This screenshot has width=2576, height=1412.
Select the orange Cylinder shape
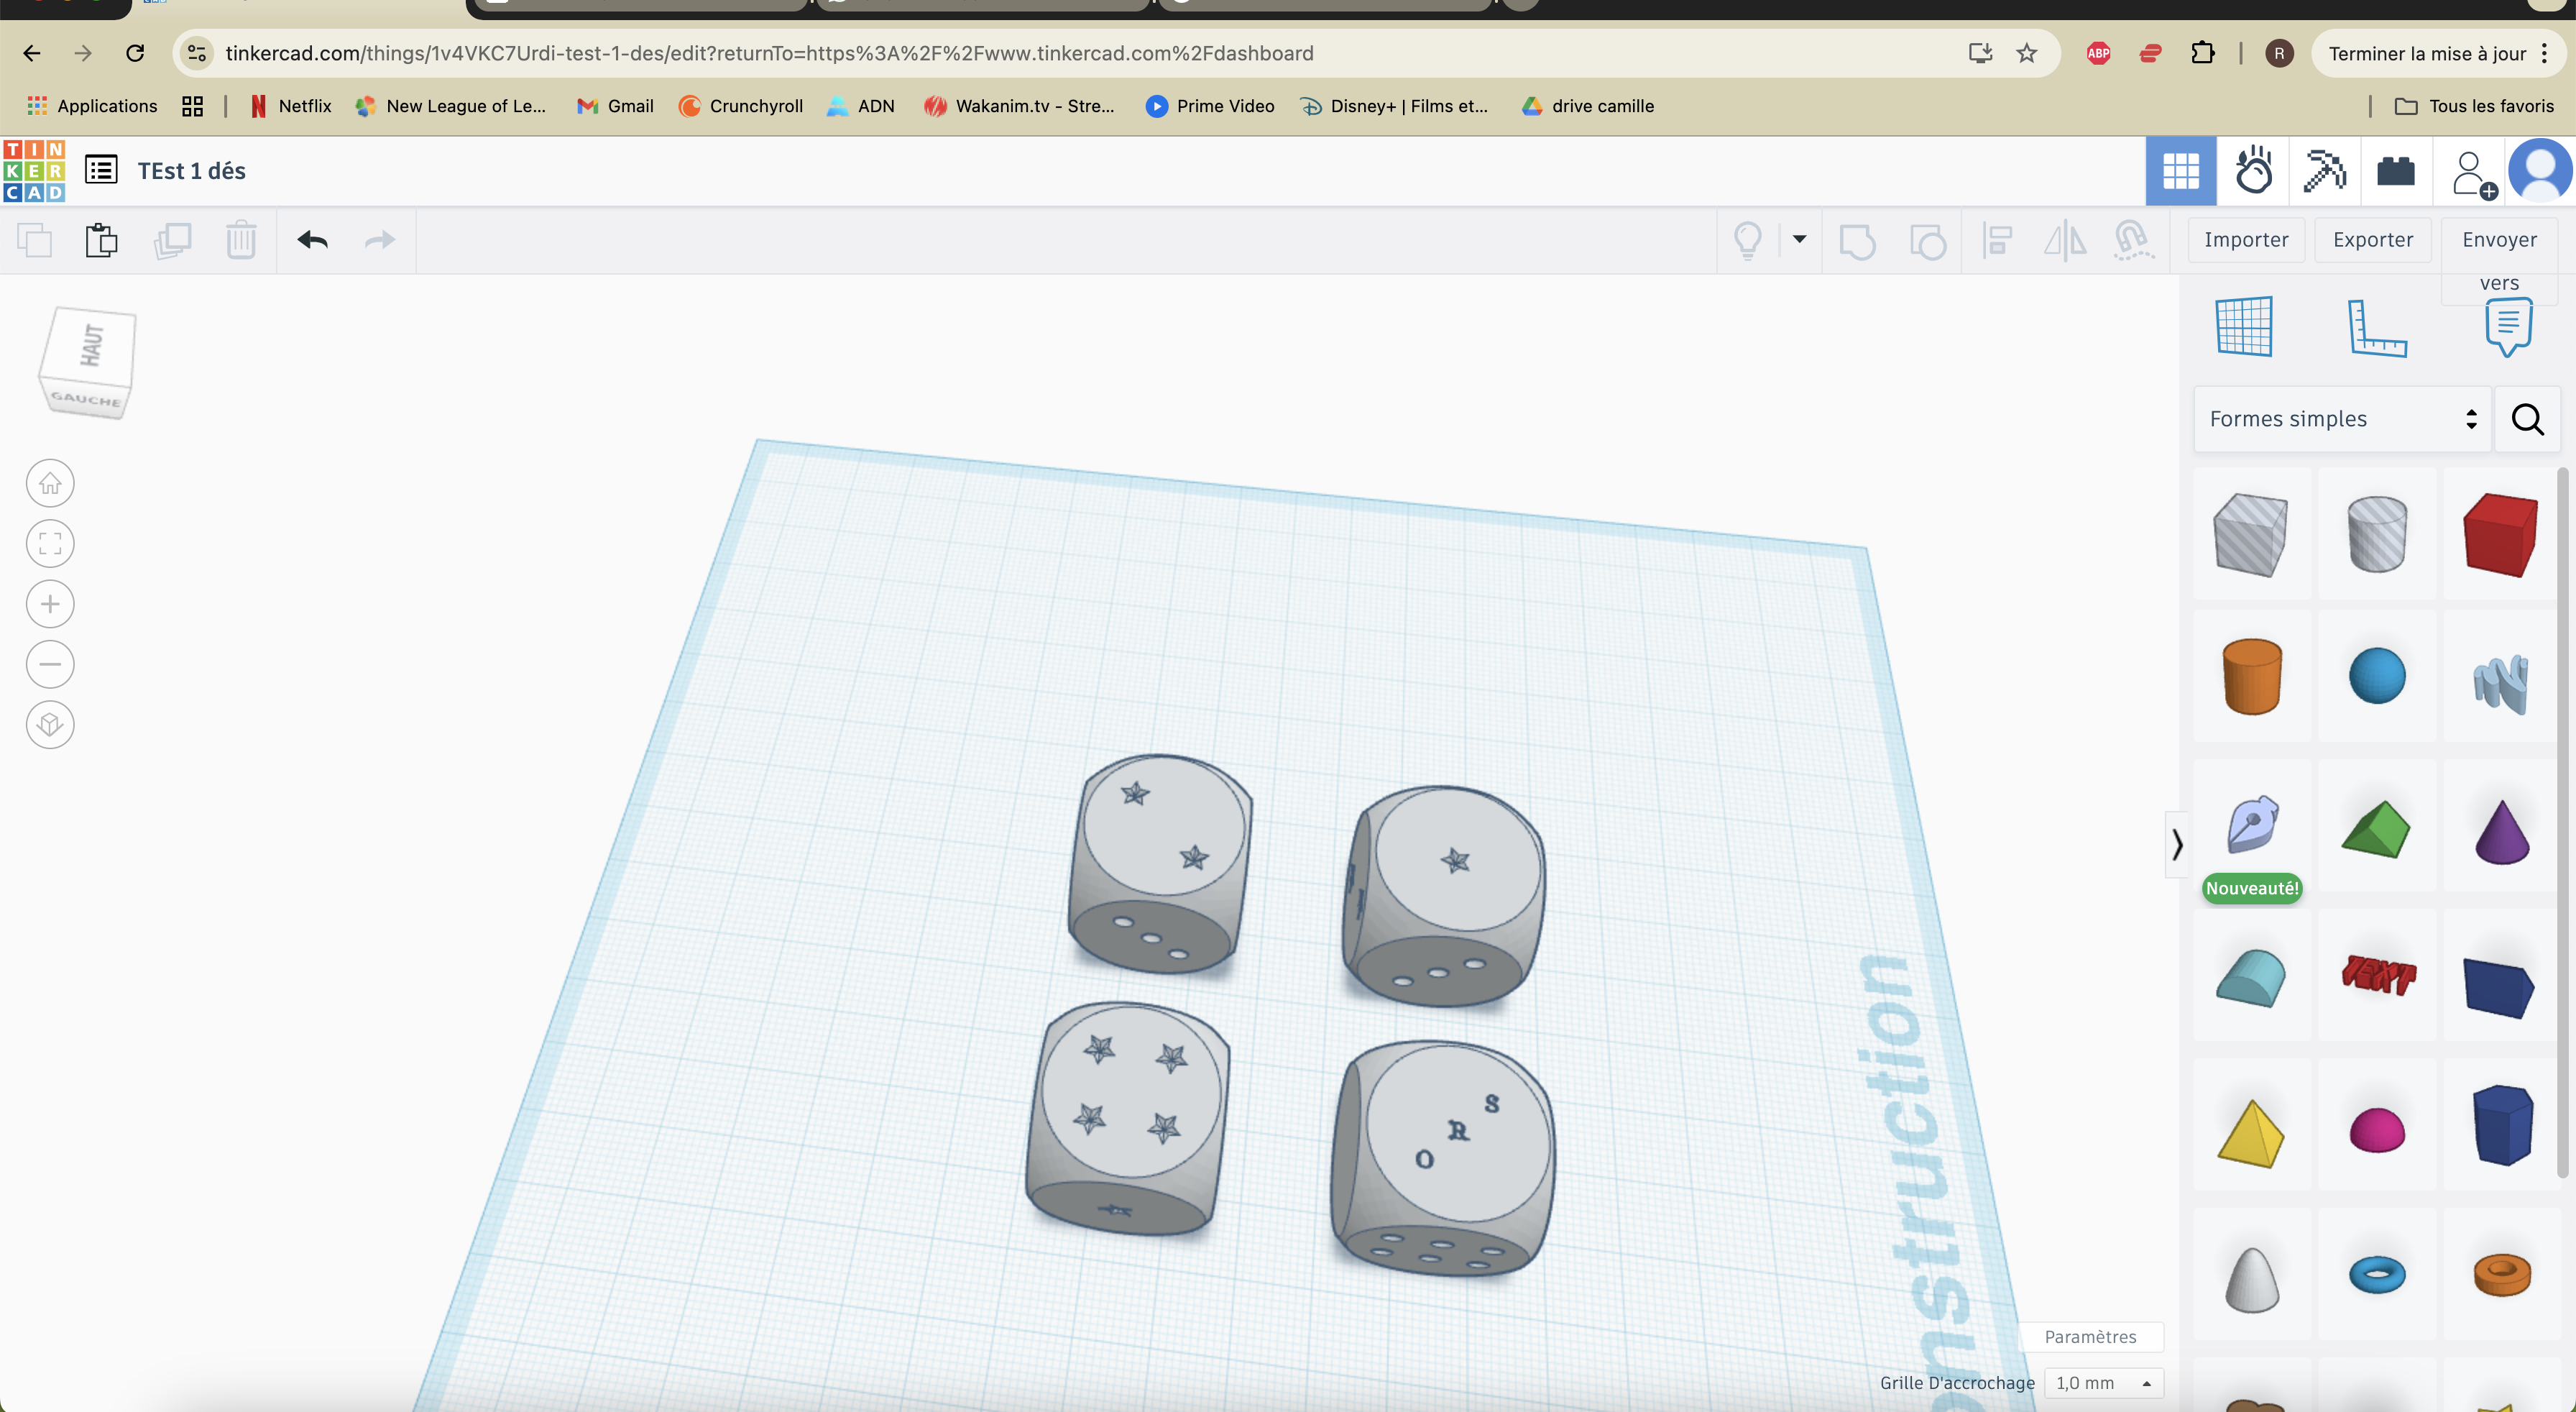pos(2252,676)
